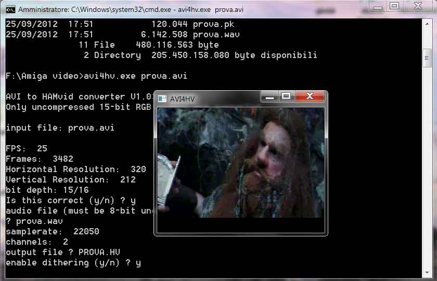Click the 'avi4hv.exe prova.avi' command line

pos(96,76)
